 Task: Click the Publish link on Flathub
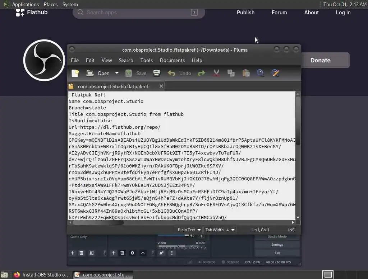coord(245,13)
